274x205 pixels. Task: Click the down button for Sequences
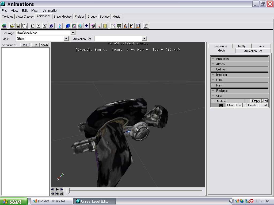(44, 45)
